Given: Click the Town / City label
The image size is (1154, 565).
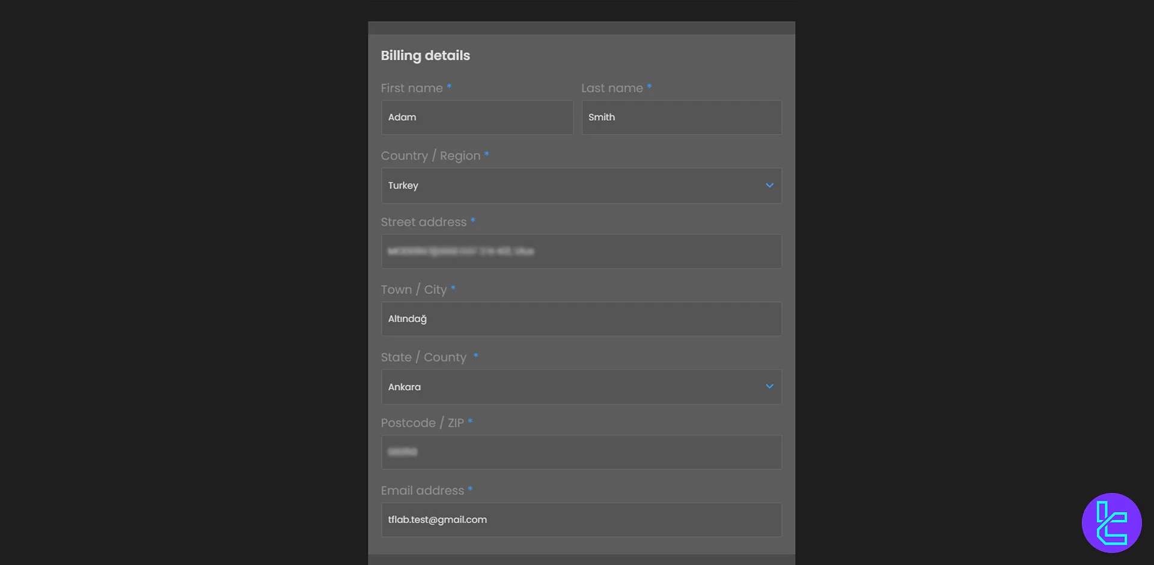Looking at the screenshot, I should 414,290.
